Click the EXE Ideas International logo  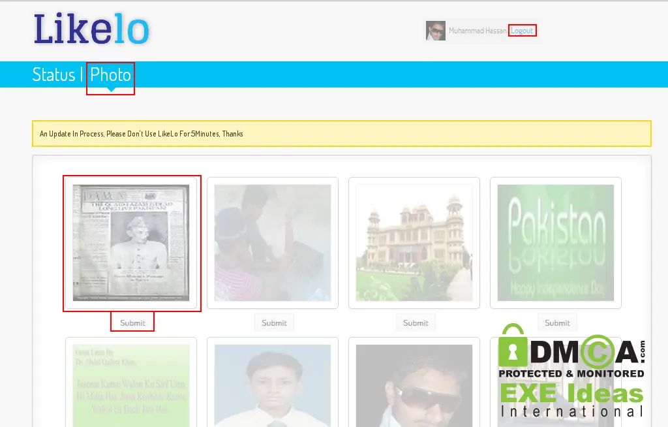tap(571, 400)
